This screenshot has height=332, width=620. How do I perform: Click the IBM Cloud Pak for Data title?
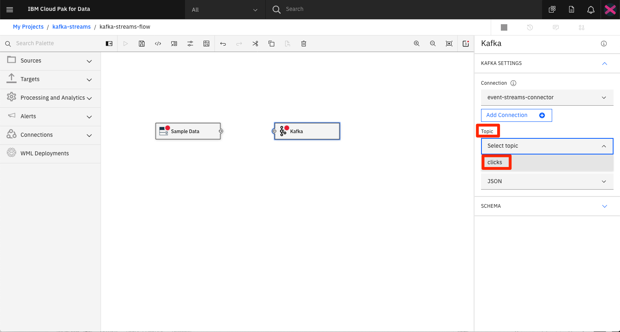click(x=59, y=9)
